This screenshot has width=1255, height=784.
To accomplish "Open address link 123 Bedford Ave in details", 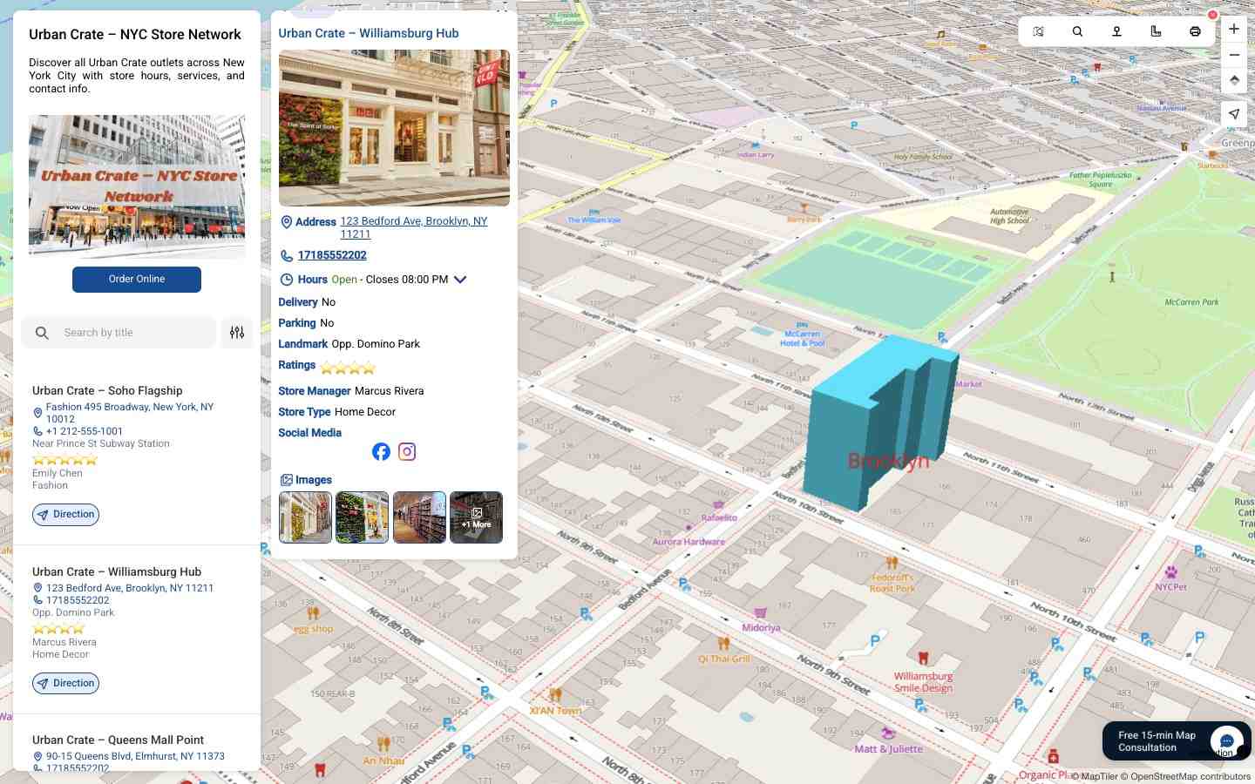I will coord(414,227).
